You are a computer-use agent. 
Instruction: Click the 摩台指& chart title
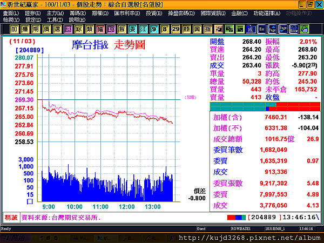click(90, 45)
